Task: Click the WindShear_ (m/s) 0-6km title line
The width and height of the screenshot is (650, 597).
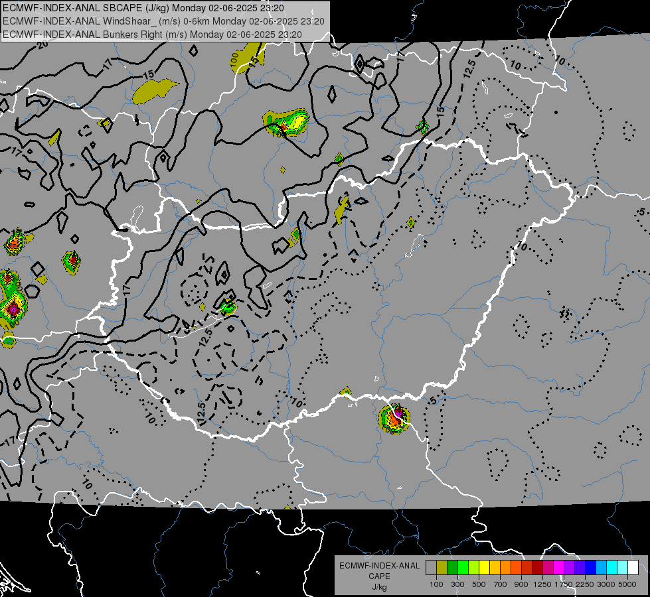Action: pos(163,21)
